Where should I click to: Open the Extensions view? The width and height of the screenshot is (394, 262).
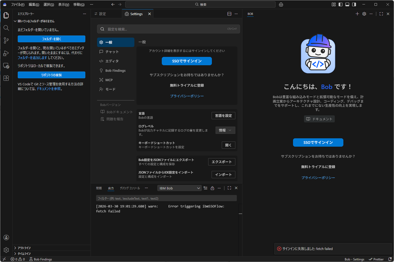[6, 78]
